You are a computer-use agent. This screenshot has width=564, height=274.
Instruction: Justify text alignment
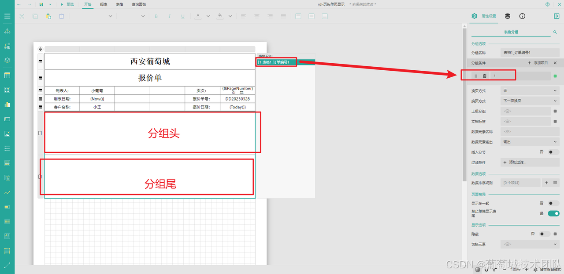click(x=283, y=16)
